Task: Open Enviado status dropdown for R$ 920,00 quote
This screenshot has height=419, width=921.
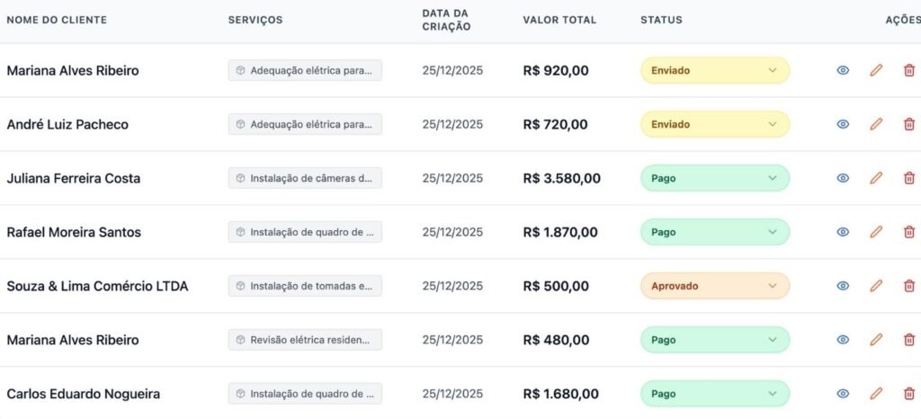Action: point(714,70)
